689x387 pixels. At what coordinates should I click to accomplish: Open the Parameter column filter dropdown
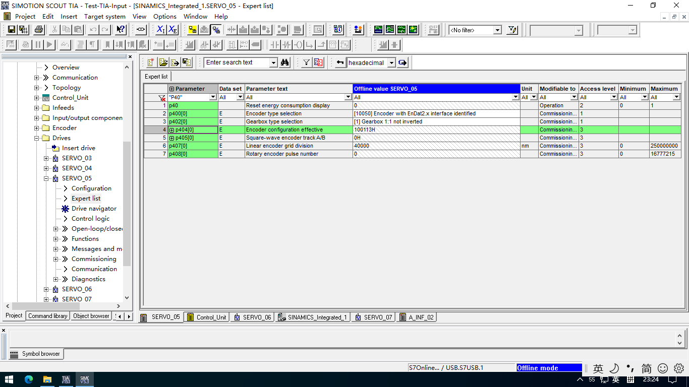coord(213,97)
